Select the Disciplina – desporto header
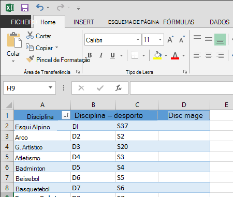233x197 pixels. click(x=109, y=115)
